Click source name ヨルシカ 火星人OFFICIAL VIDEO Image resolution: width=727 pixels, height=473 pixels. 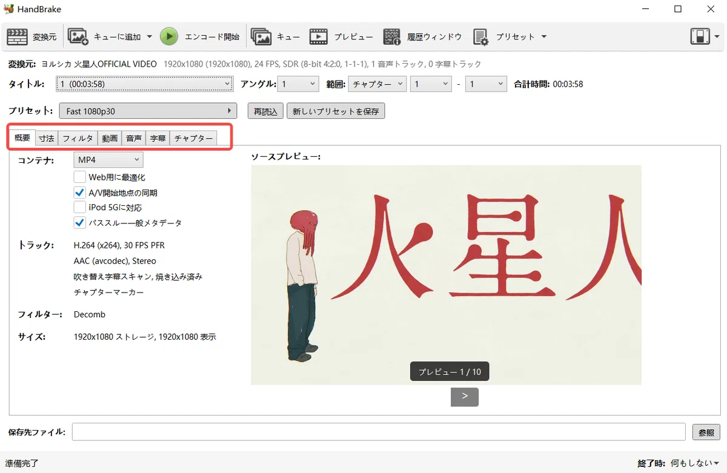pyautogui.click(x=99, y=64)
